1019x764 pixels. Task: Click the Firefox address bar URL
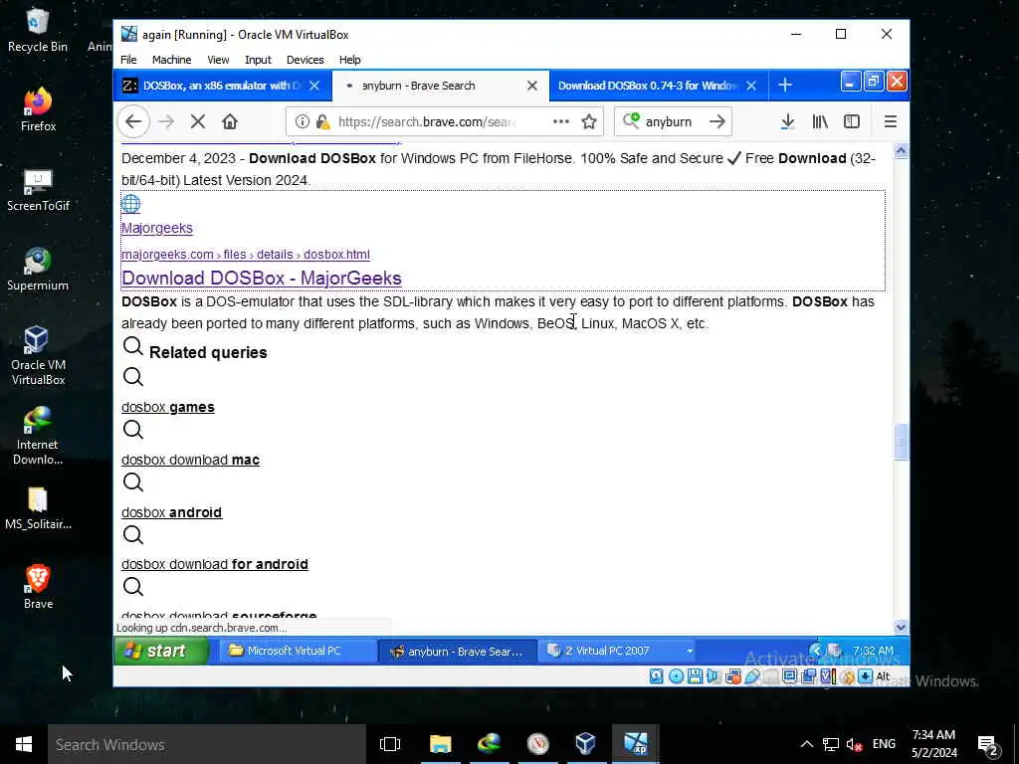pyautogui.click(x=427, y=121)
